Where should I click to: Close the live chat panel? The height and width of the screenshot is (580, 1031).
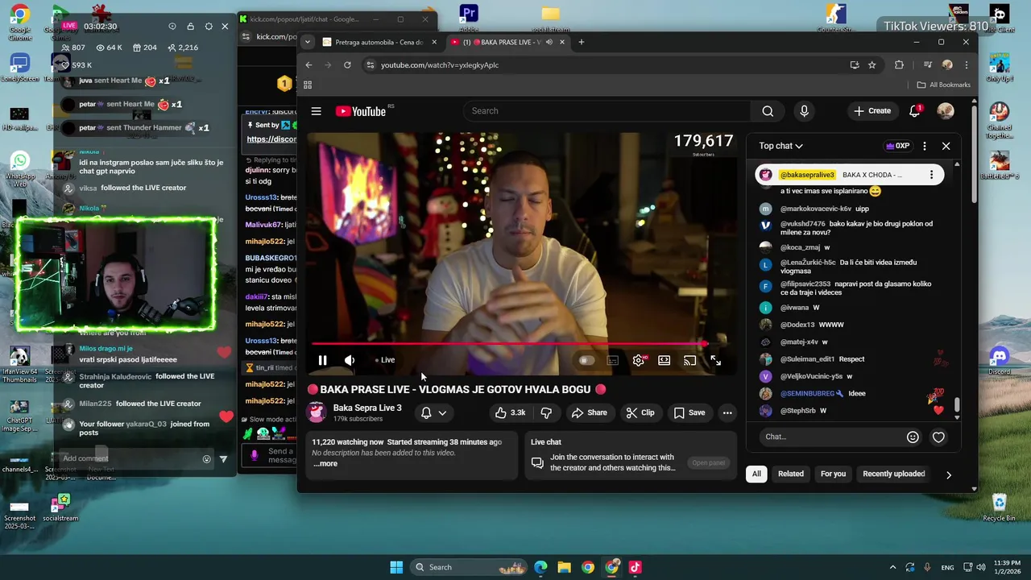pyautogui.click(x=946, y=146)
